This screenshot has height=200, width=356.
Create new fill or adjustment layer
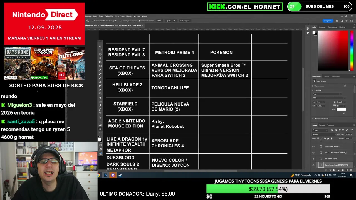coord(338,170)
